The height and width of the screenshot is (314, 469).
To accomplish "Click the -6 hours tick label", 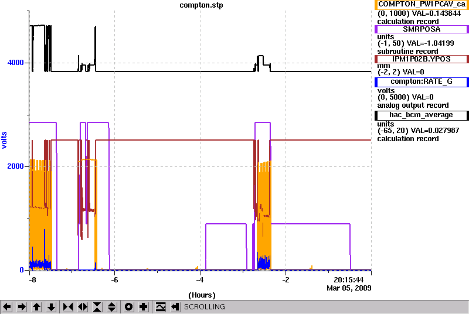I will point(114,280).
